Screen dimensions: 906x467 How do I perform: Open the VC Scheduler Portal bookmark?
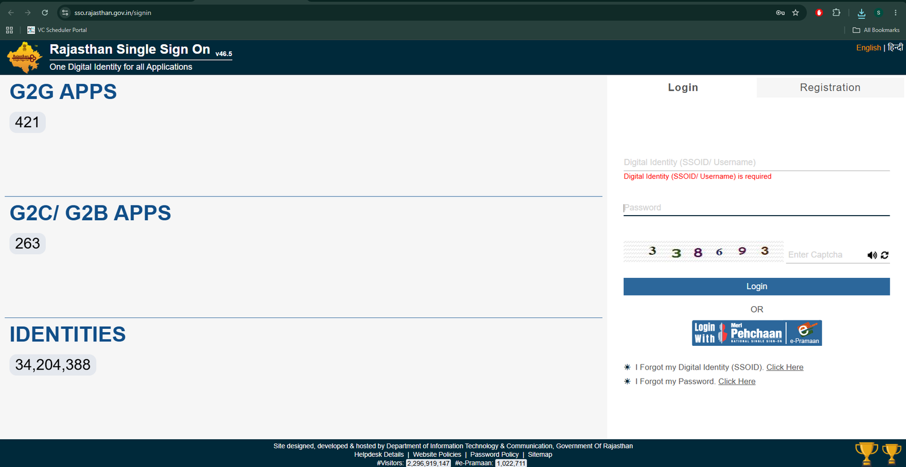[x=57, y=30]
